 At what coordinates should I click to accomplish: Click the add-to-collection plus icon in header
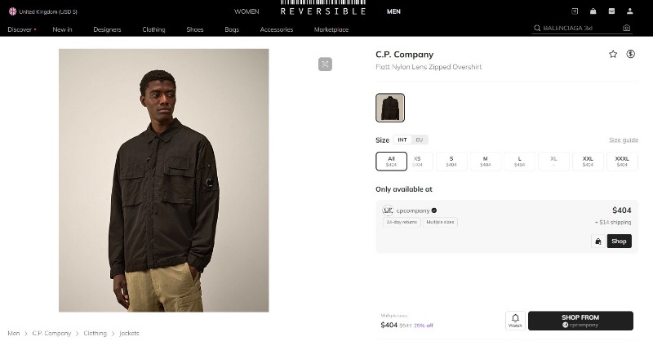tap(575, 11)
